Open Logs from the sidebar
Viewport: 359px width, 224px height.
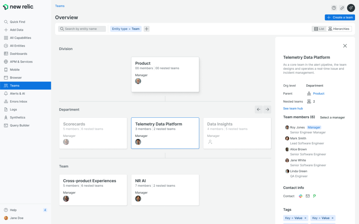[26, 109]
